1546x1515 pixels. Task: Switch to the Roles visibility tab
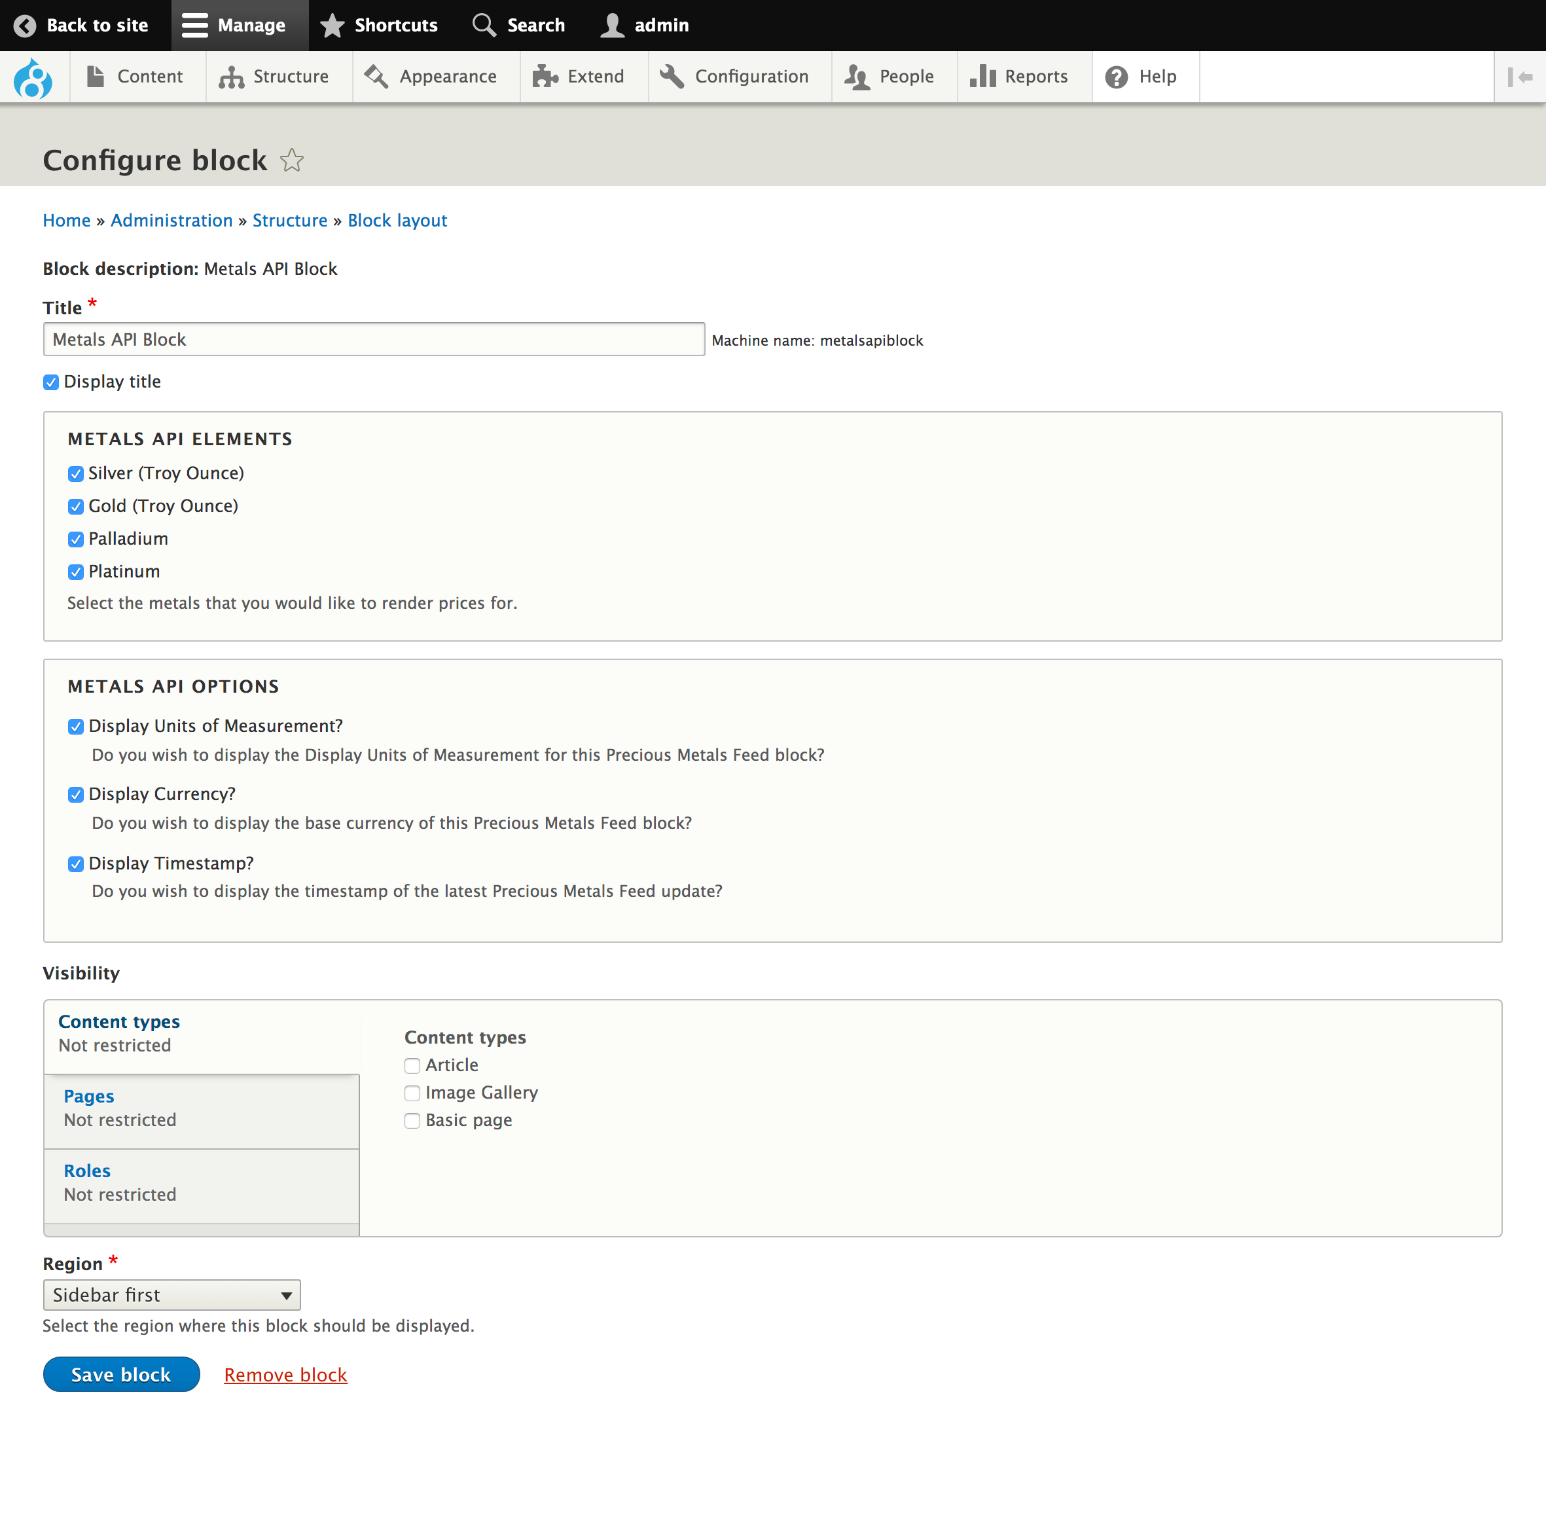(86, 1171)
